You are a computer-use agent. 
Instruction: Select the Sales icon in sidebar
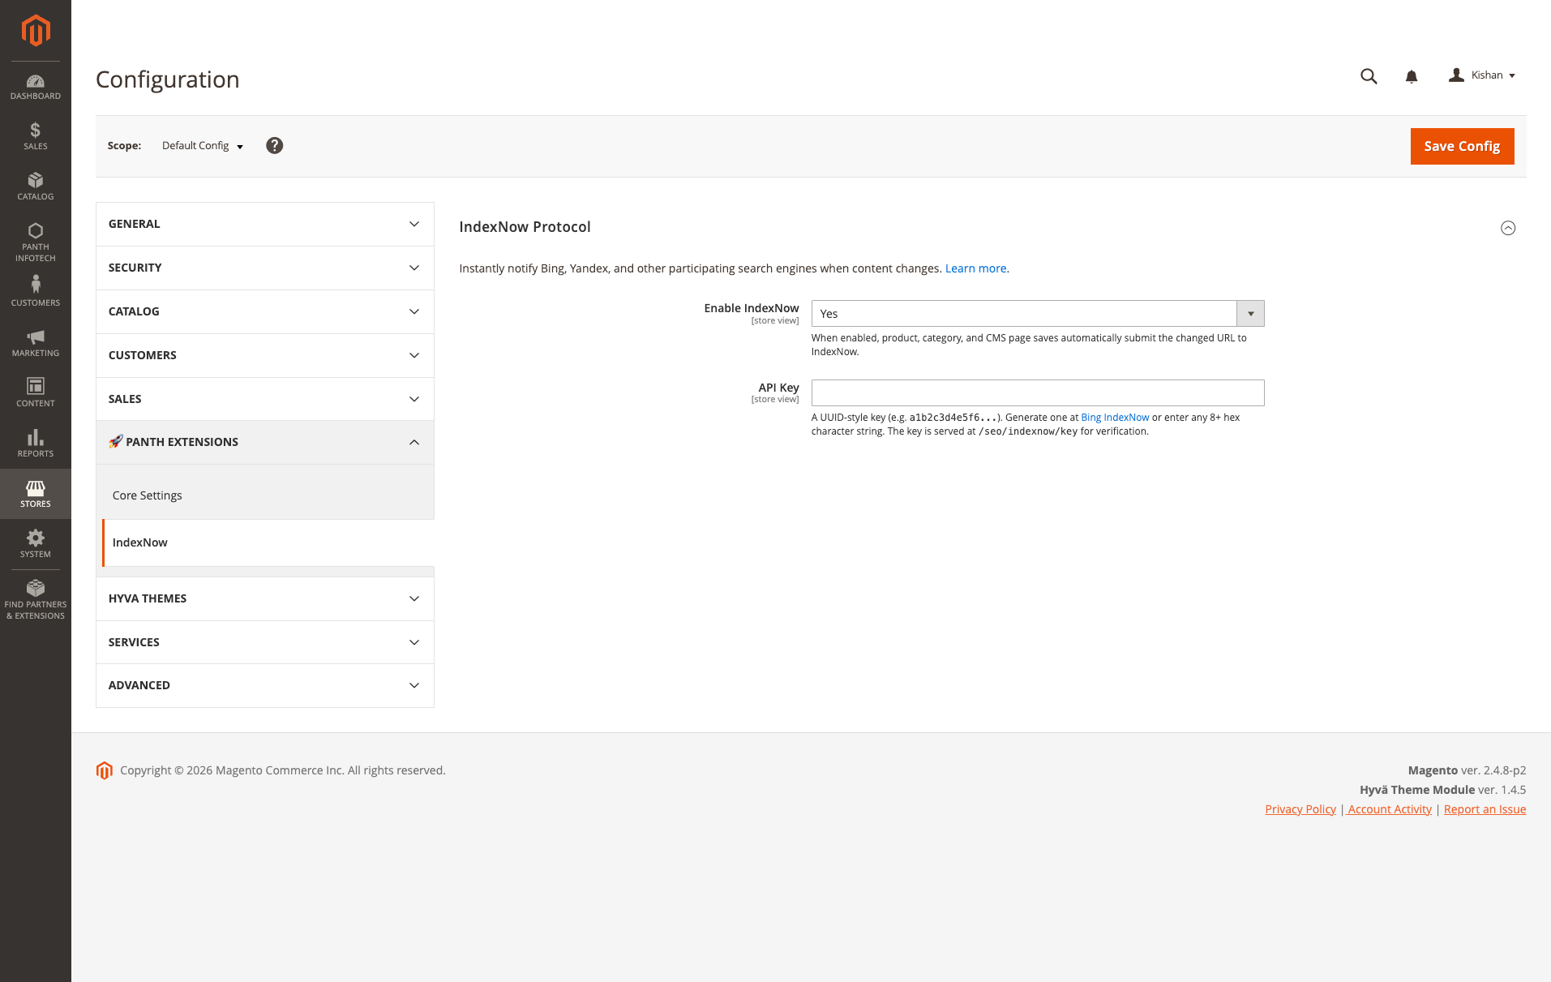[35, 135]
